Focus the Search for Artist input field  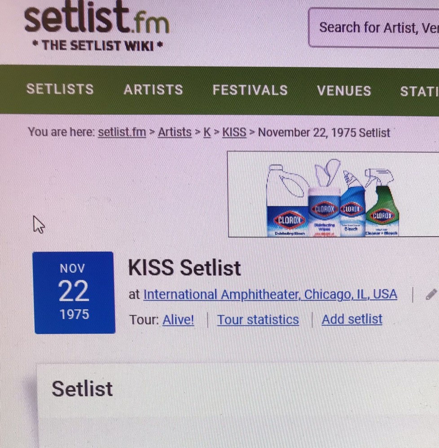(x=374, y=28)
